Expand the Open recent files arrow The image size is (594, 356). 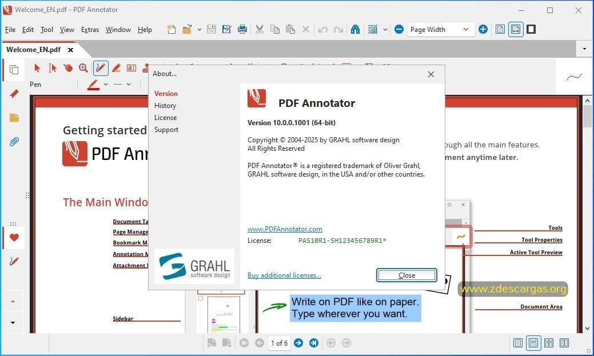(200, 29)
